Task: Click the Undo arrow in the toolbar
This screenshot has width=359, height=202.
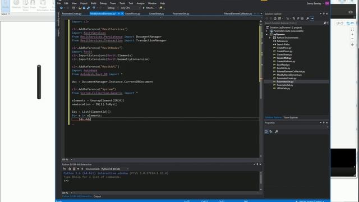Action: pyautogui.click(x=94, y=8)
